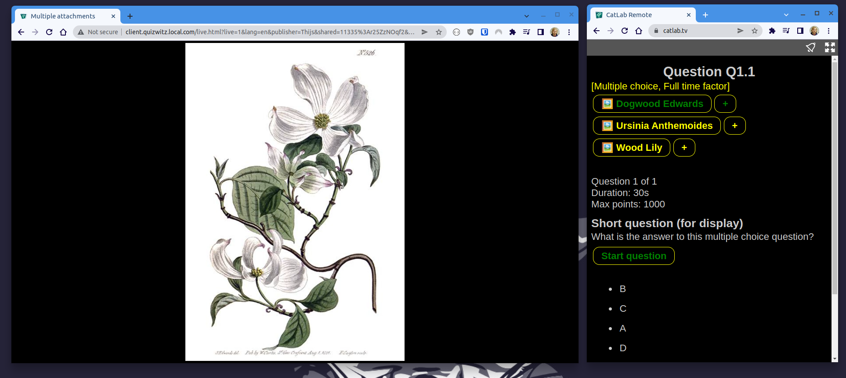The width and height of the screenshot is (846, 378).
Task: Open profile avatar in CatLab window
Action: [x=814, y=31]
